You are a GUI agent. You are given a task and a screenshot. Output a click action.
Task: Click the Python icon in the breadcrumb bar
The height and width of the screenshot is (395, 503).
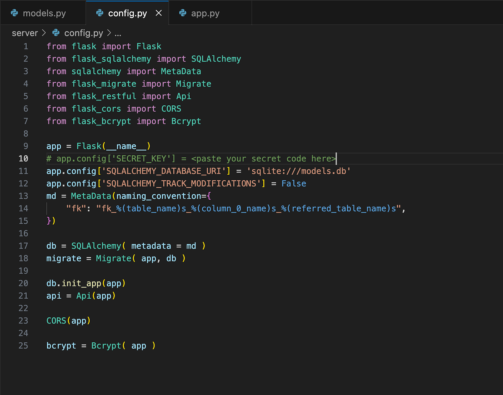56,33
